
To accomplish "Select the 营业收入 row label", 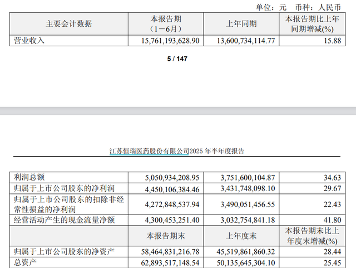I will click(x=29, y=41).
